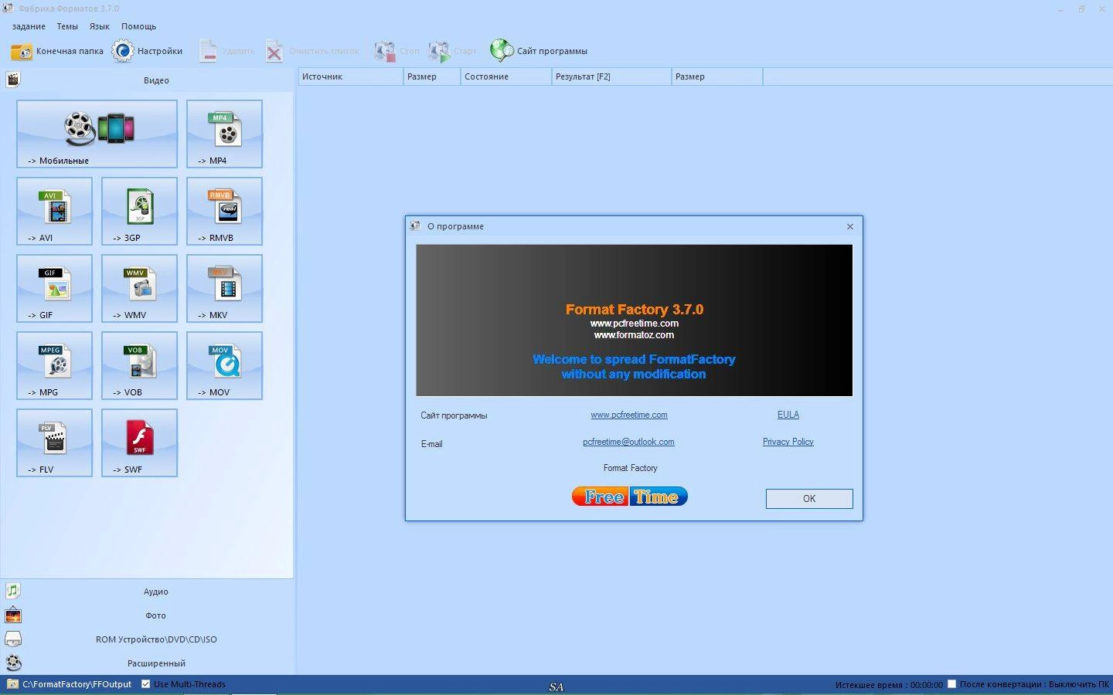Choose the WMV conversion tile
Screen dimensions: 1113x695
coord(139,288)
